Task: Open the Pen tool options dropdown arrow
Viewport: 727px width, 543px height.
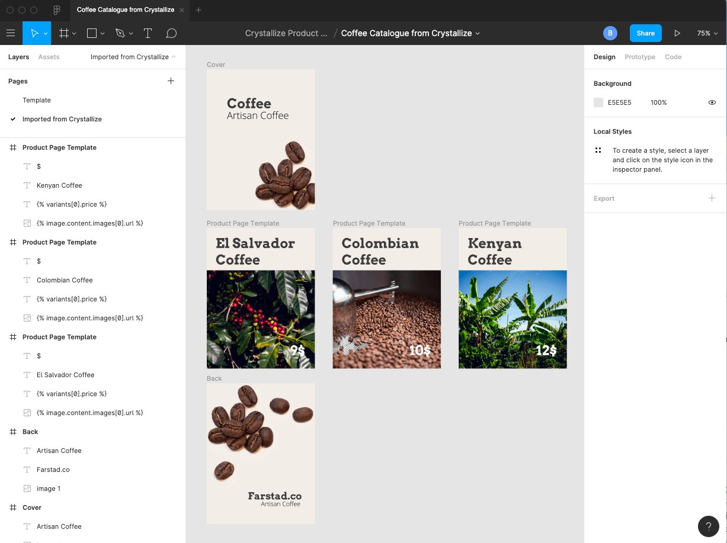Action: [x=131, y=34]
